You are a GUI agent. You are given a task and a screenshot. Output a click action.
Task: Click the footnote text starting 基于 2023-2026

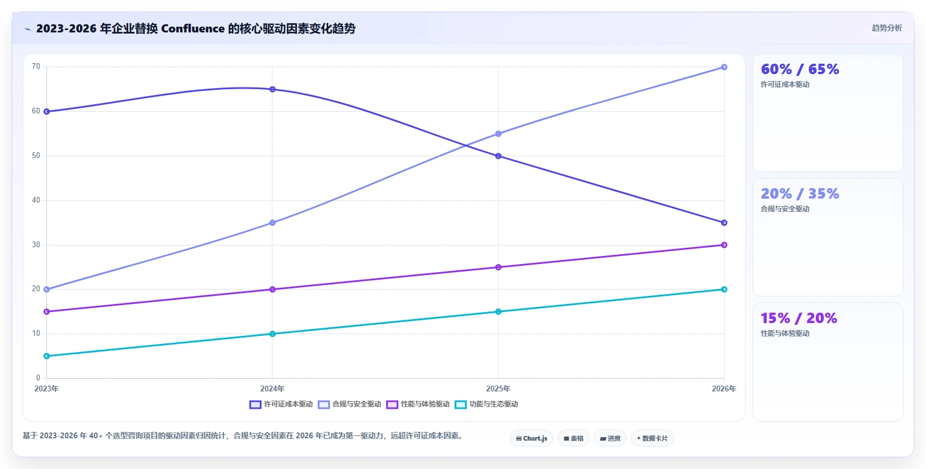click(x=244, y=436)
